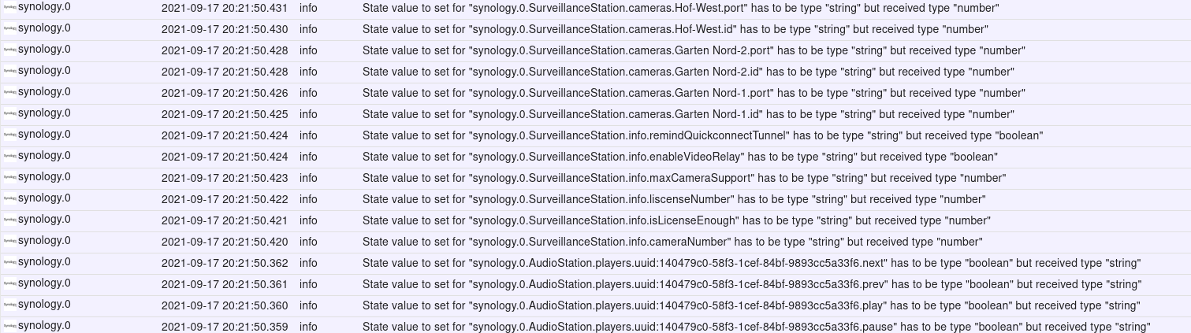
Task: Select the synology icon in the remindQuickconnectTunnel row
Action: (9, 135)
